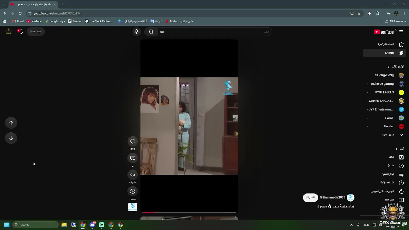
Task: Open the home page (الصفحة الرئيسية) in sidebar
Action: point(384,44)
